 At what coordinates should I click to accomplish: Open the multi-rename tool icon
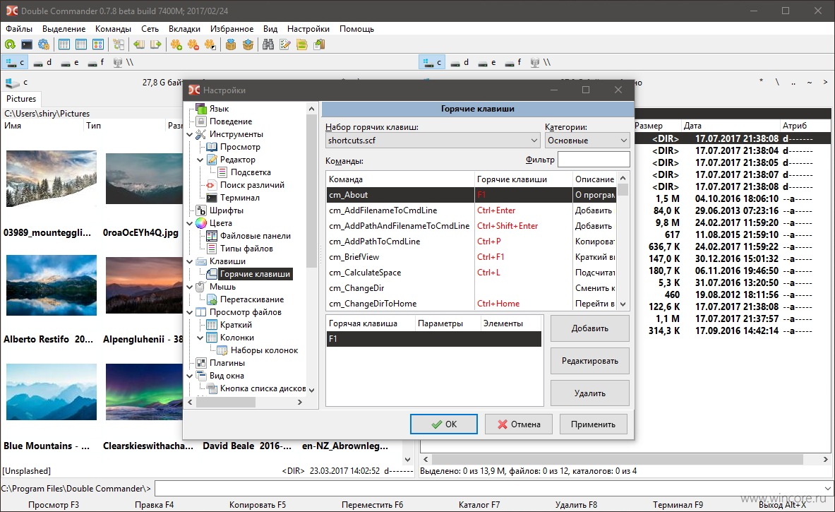coord(285,44)
